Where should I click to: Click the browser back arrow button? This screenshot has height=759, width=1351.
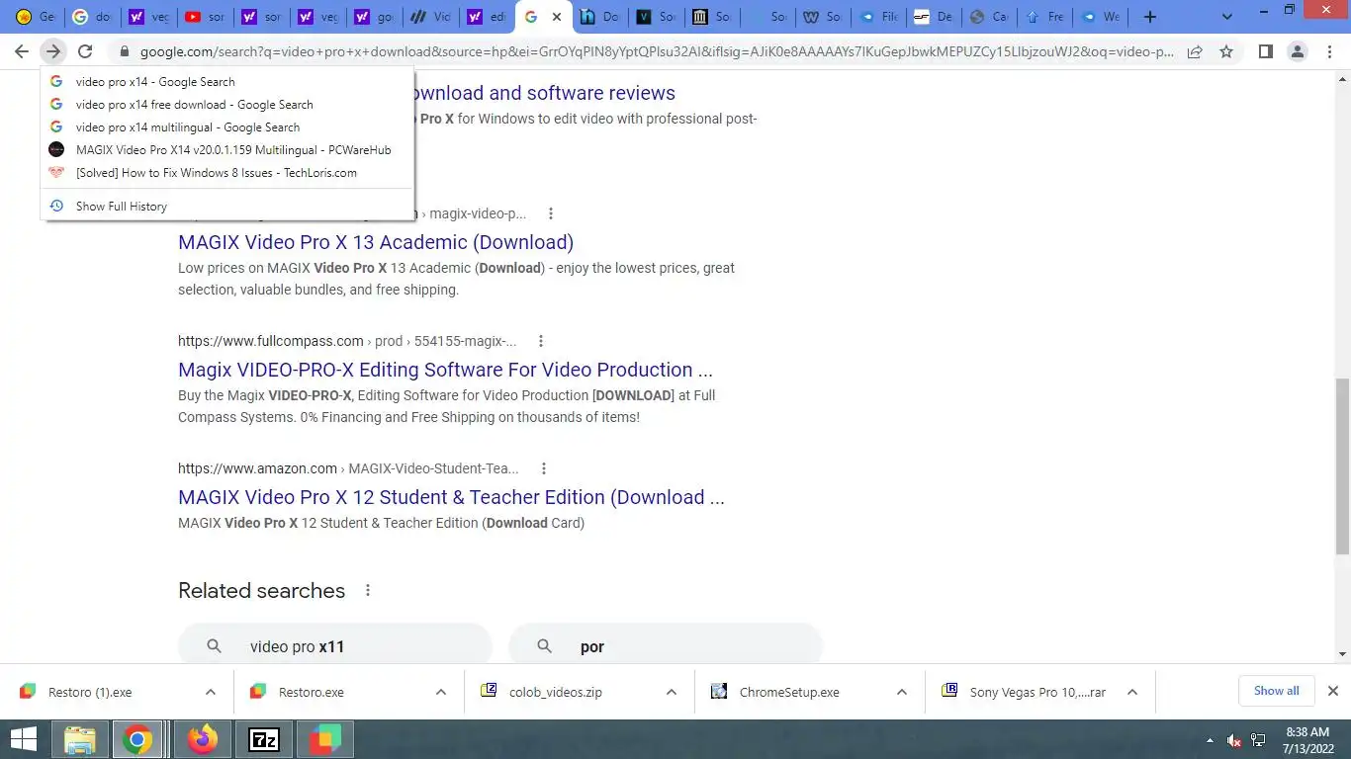click(x=22, y=51)
